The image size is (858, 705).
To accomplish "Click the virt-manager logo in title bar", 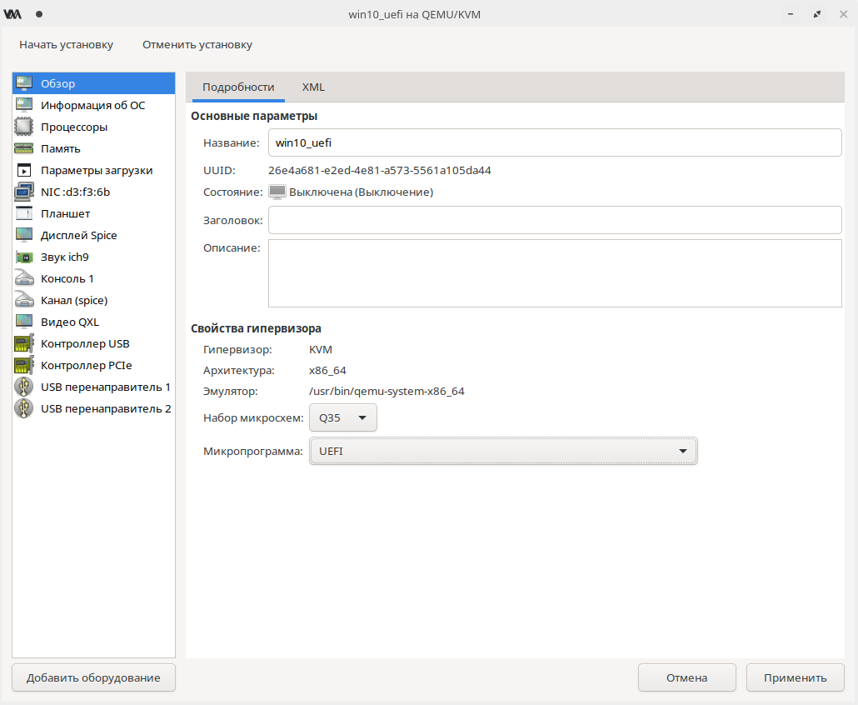I will click(12, 14).
